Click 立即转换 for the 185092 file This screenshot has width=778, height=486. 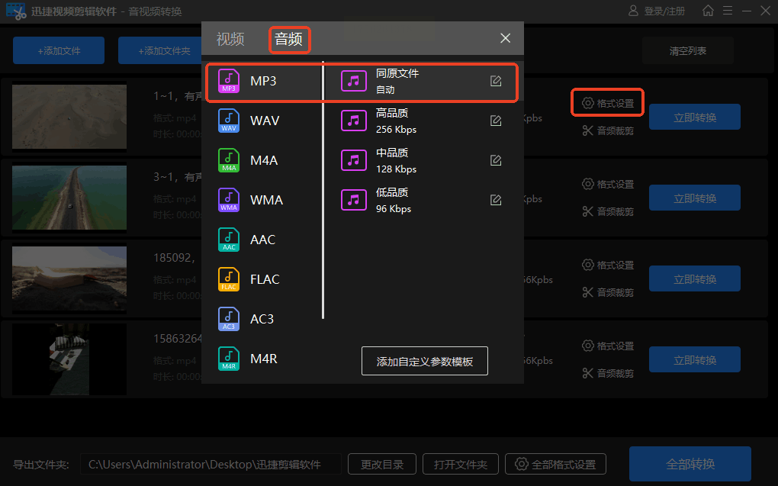click(695, 279)
